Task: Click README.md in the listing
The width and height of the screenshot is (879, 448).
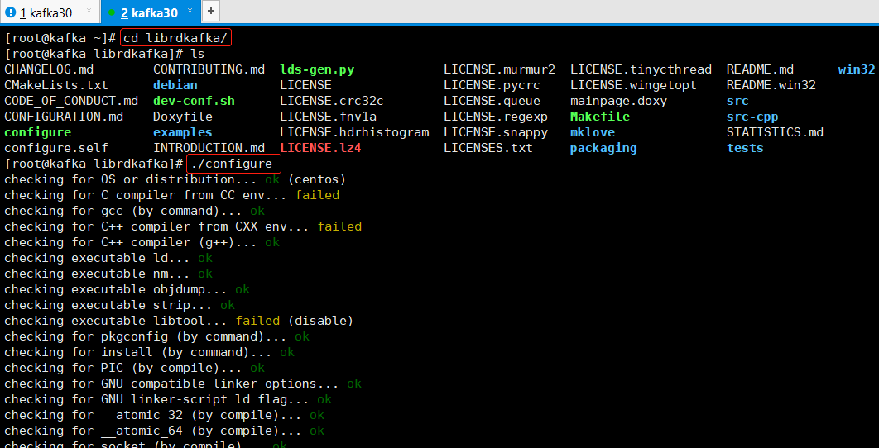Action: pyautogui.click(x=760, y=69)
